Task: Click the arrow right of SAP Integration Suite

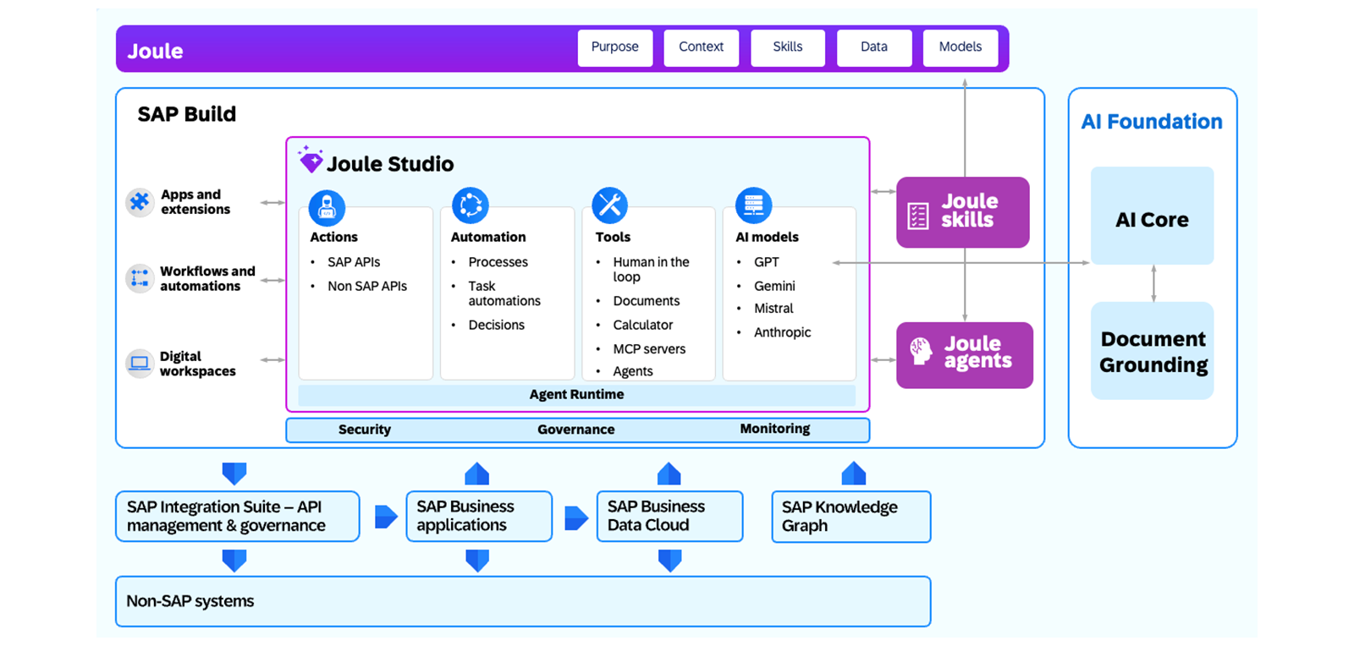Action: point(386,517)
